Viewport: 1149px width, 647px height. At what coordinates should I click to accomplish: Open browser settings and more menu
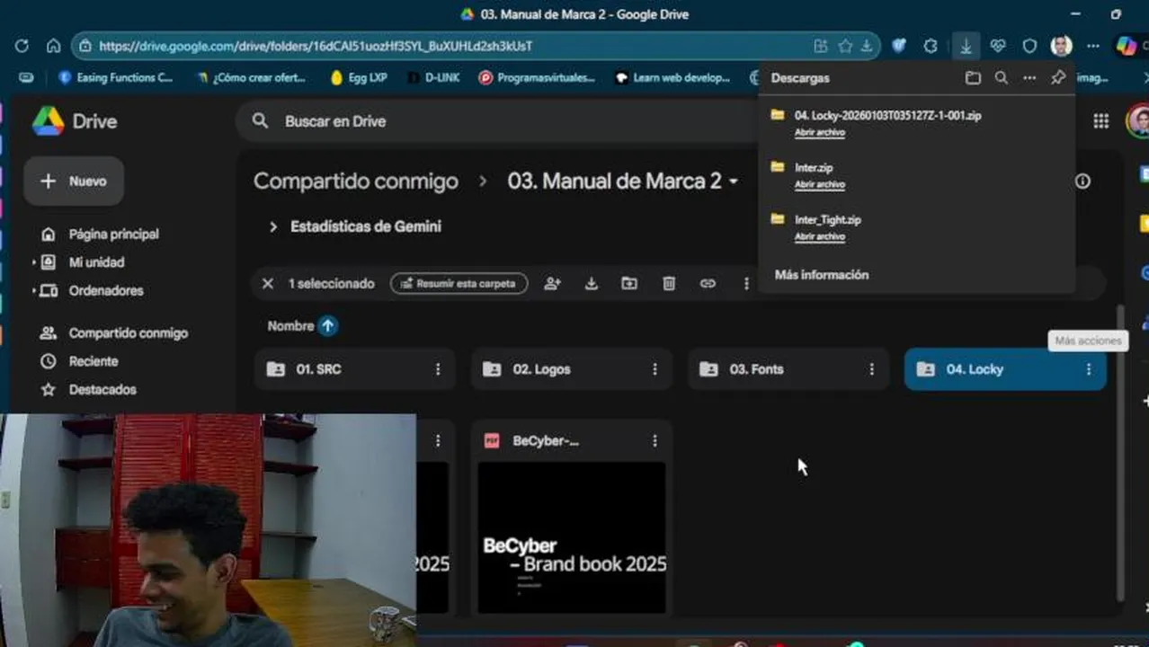coord(1093,46)
